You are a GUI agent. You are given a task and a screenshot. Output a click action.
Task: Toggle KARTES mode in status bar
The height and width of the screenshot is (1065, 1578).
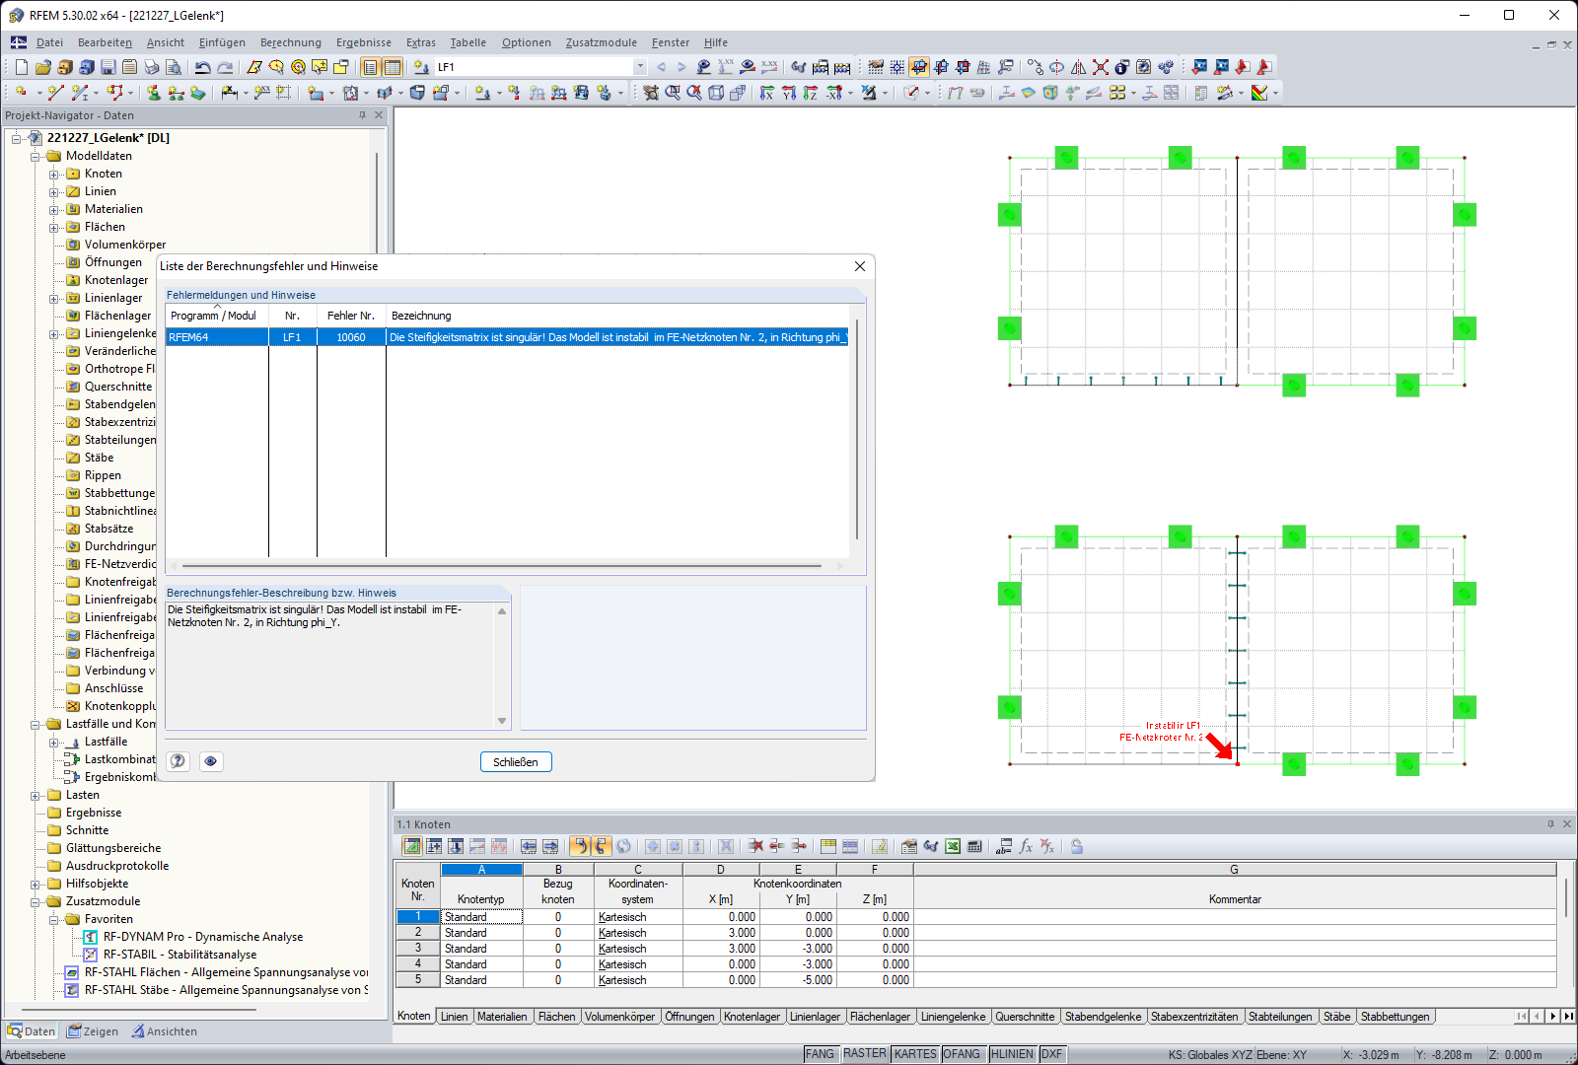915,1054
